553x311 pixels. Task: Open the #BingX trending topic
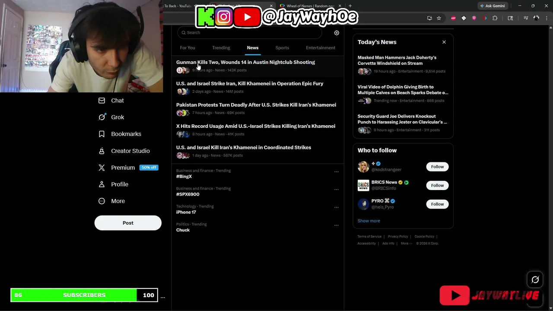[x=184, y=176]
